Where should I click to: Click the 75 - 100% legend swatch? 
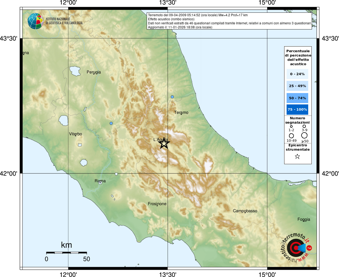[297, 110]
